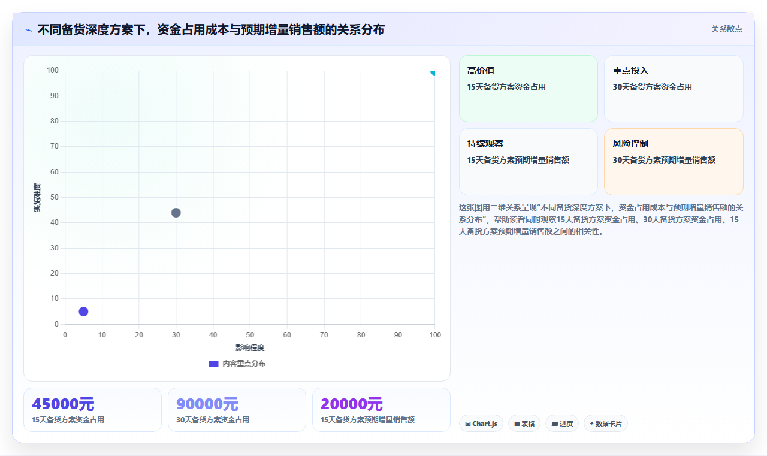Click 15天备货方案预期增量销售额 text in 持续观察 card
Viewport: 767px width, 456px height.
pyautogui.click(x=518, y=161)
